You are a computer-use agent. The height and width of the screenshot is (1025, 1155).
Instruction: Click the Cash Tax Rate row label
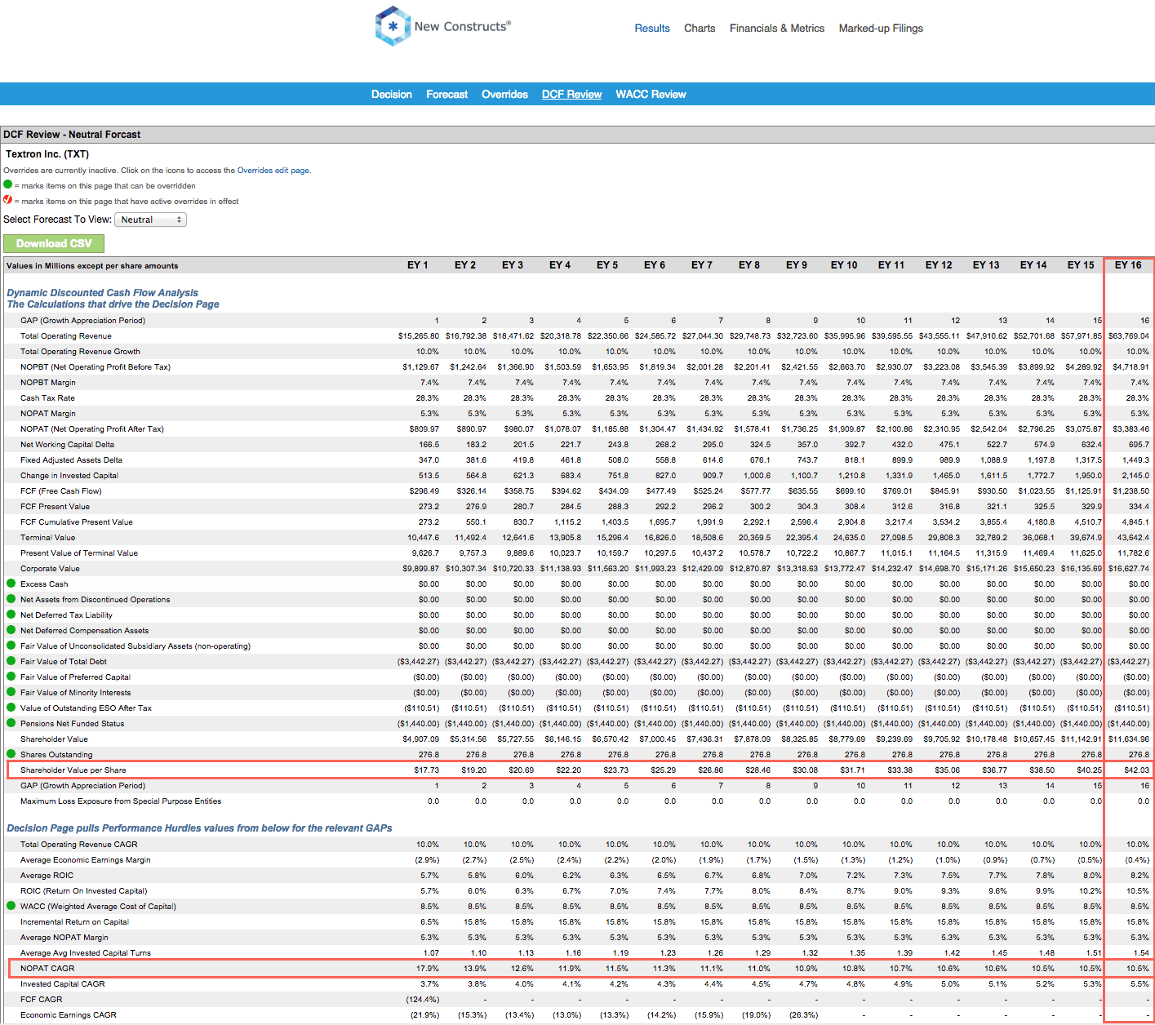47,397
